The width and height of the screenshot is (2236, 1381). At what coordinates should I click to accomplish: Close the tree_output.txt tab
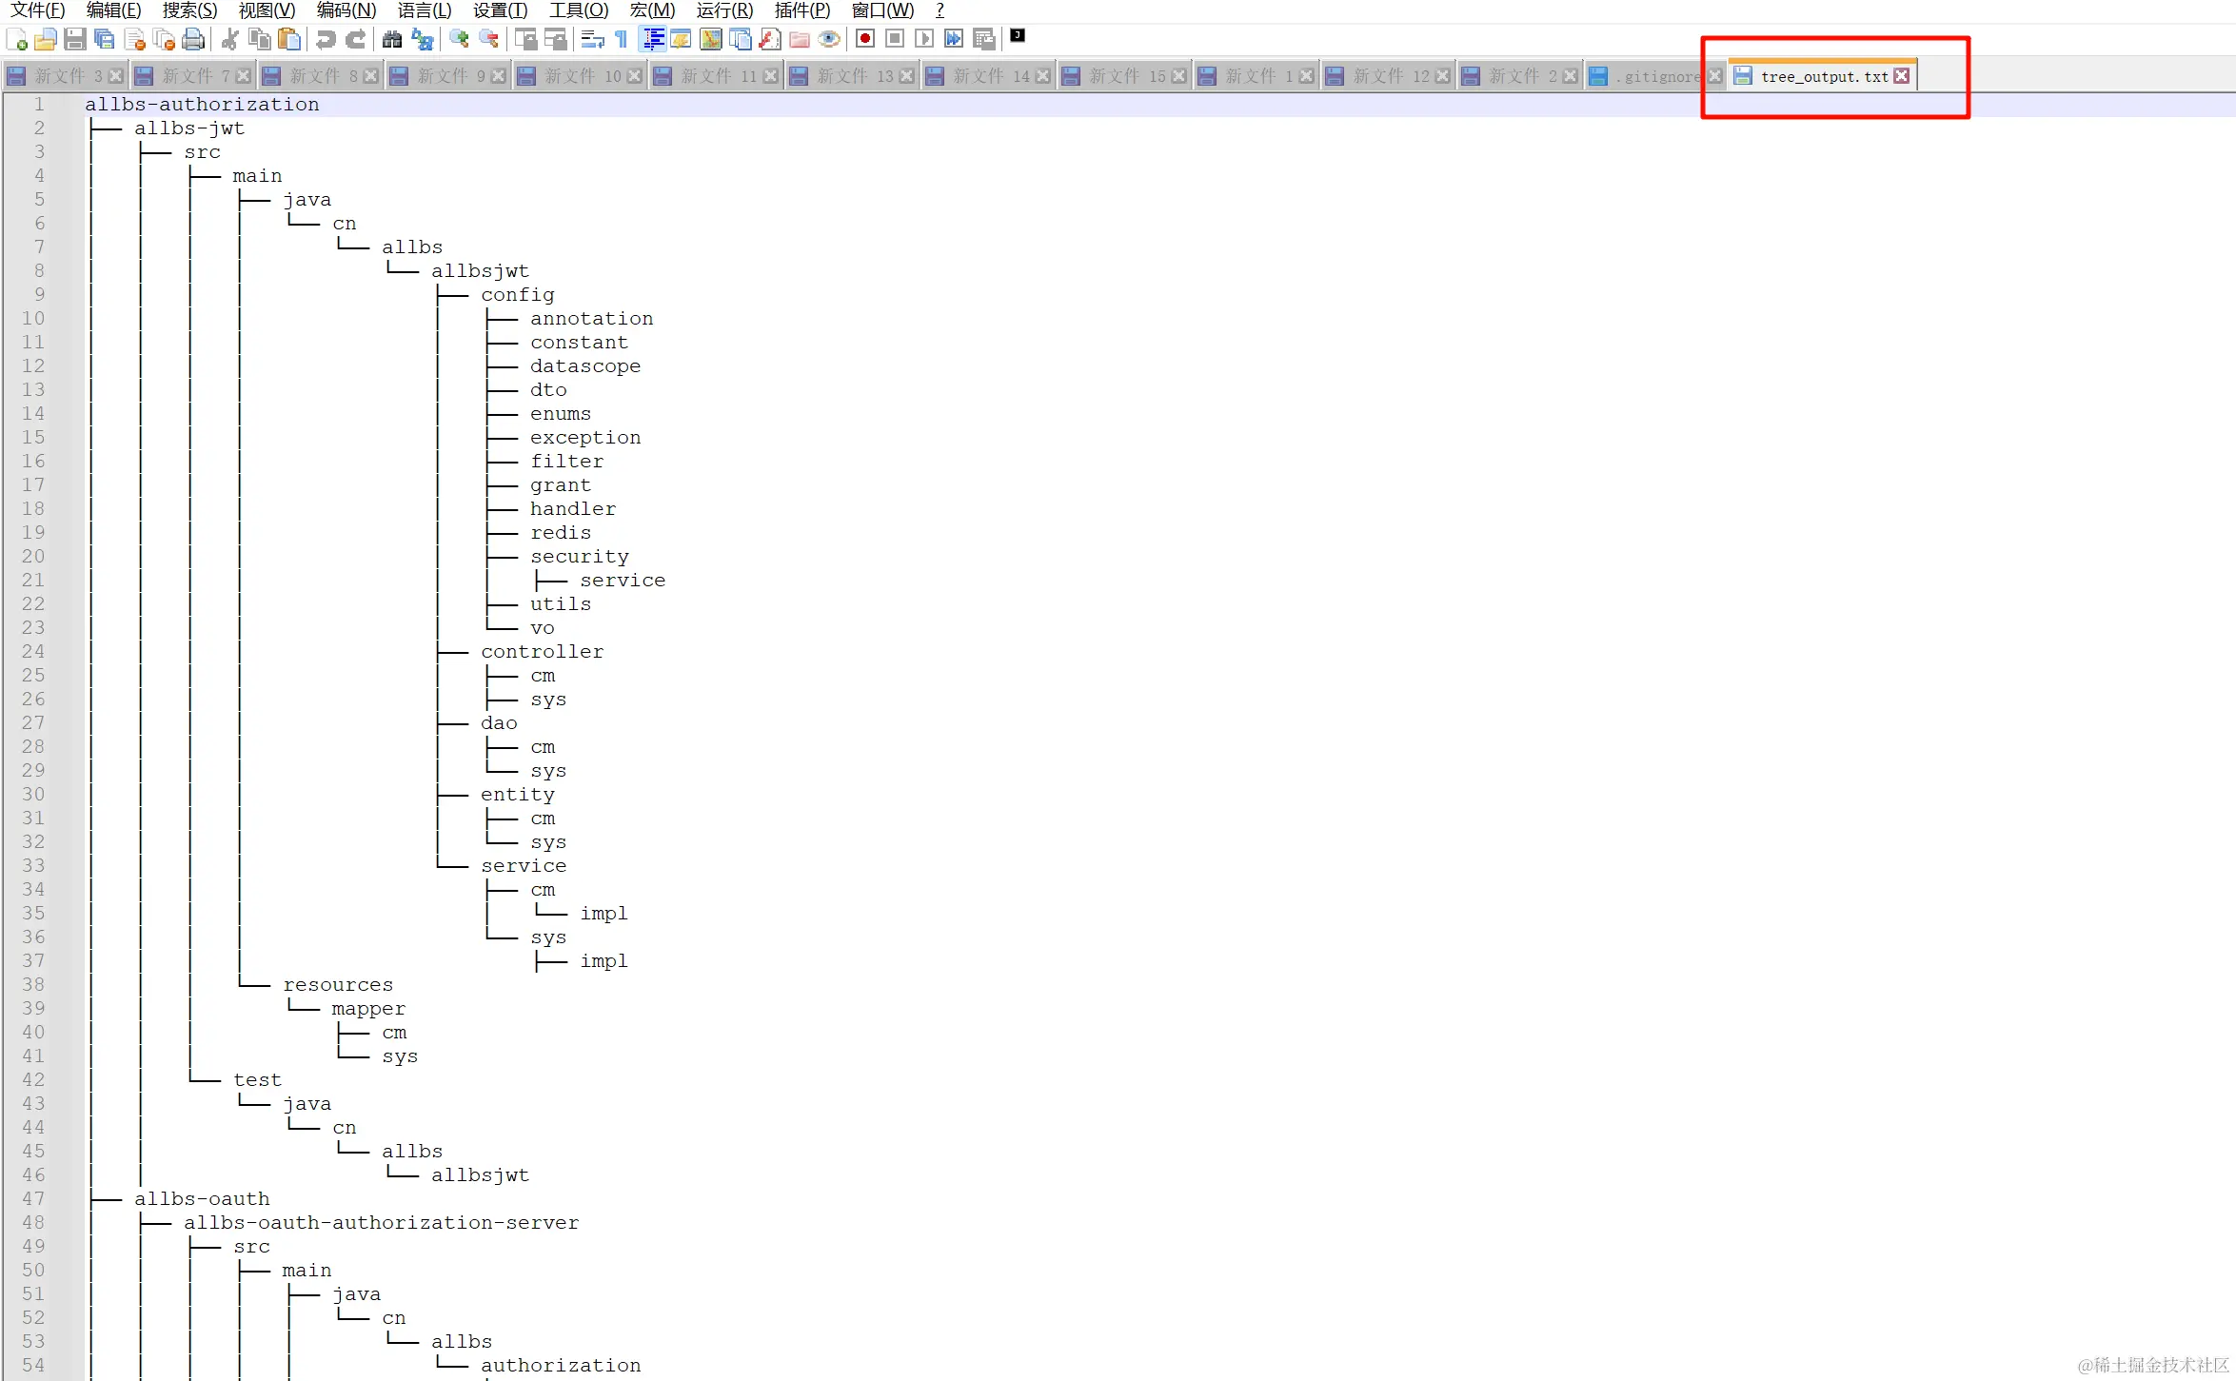coord(1901,76)
